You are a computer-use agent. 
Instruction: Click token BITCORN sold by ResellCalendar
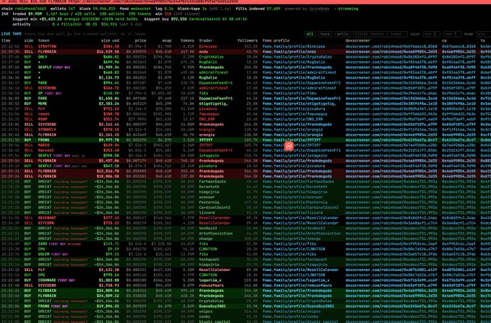[x=46, y=224]
